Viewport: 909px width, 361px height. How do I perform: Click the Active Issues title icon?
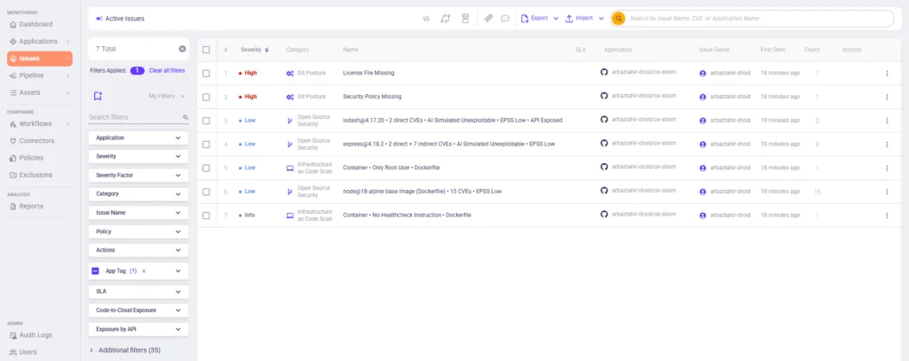coord(99,19)
